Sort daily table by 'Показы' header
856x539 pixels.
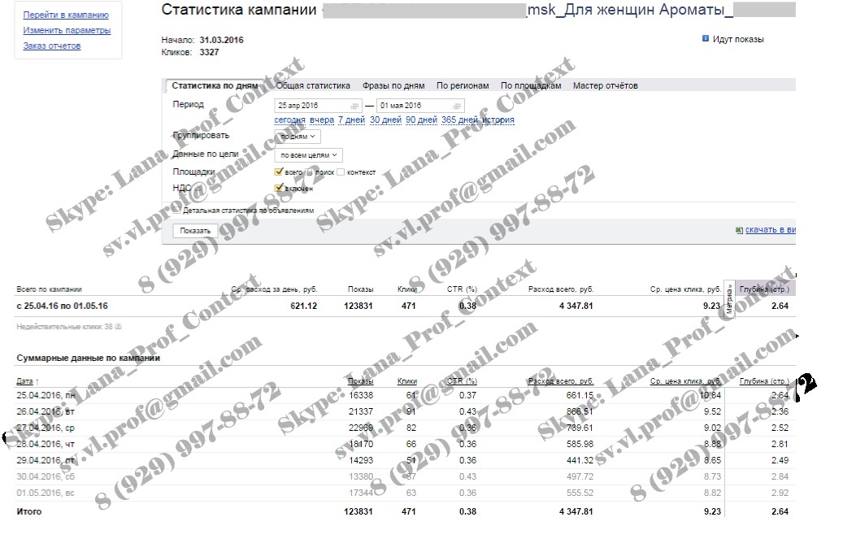click(x=360, y=381)
